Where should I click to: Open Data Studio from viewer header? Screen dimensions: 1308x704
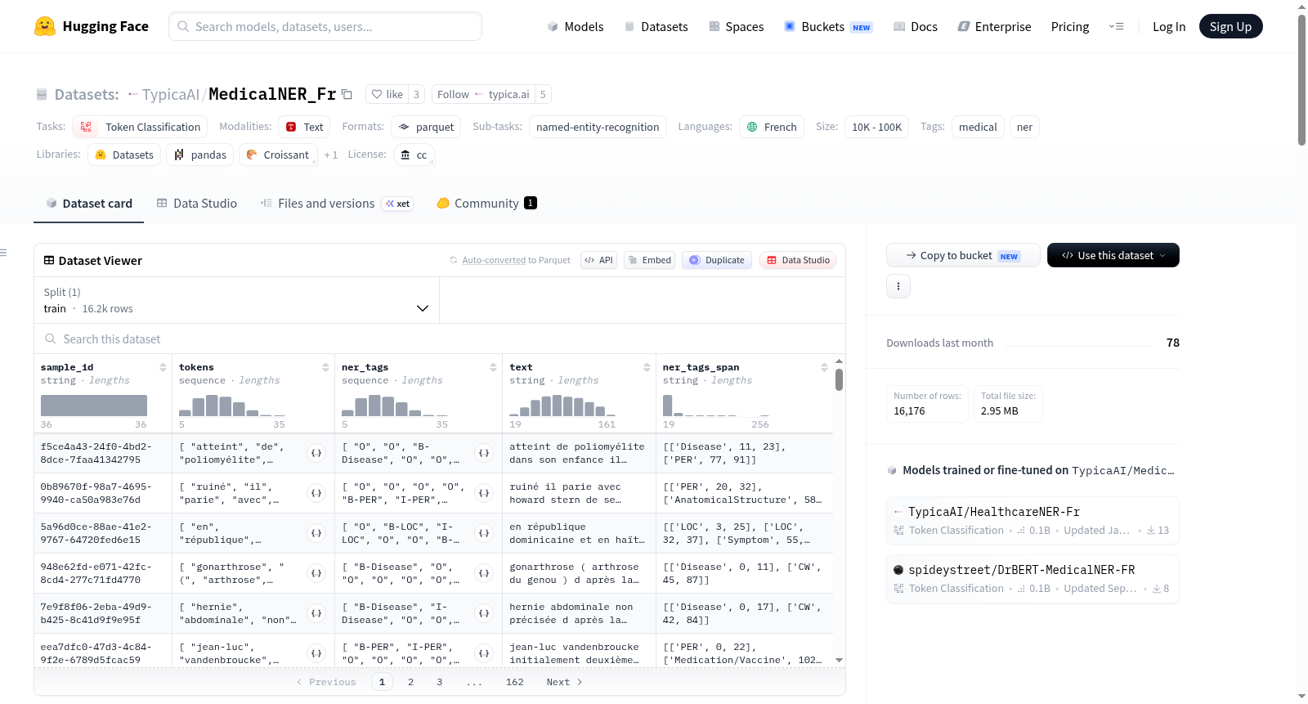tap(798, 260)
